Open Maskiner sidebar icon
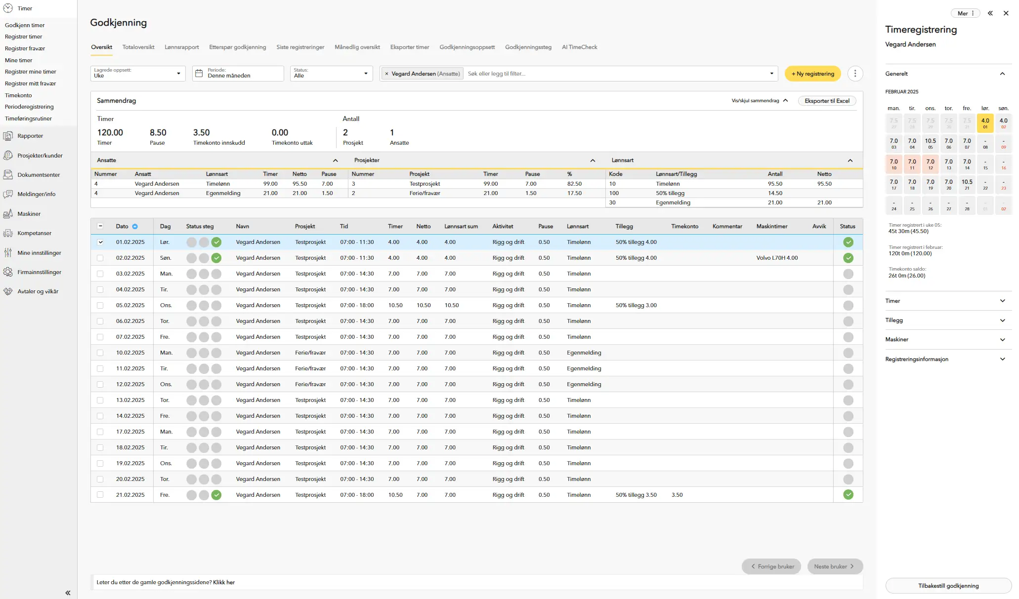1019x599 pixels. pyautogui.click(x=8, y=214)
